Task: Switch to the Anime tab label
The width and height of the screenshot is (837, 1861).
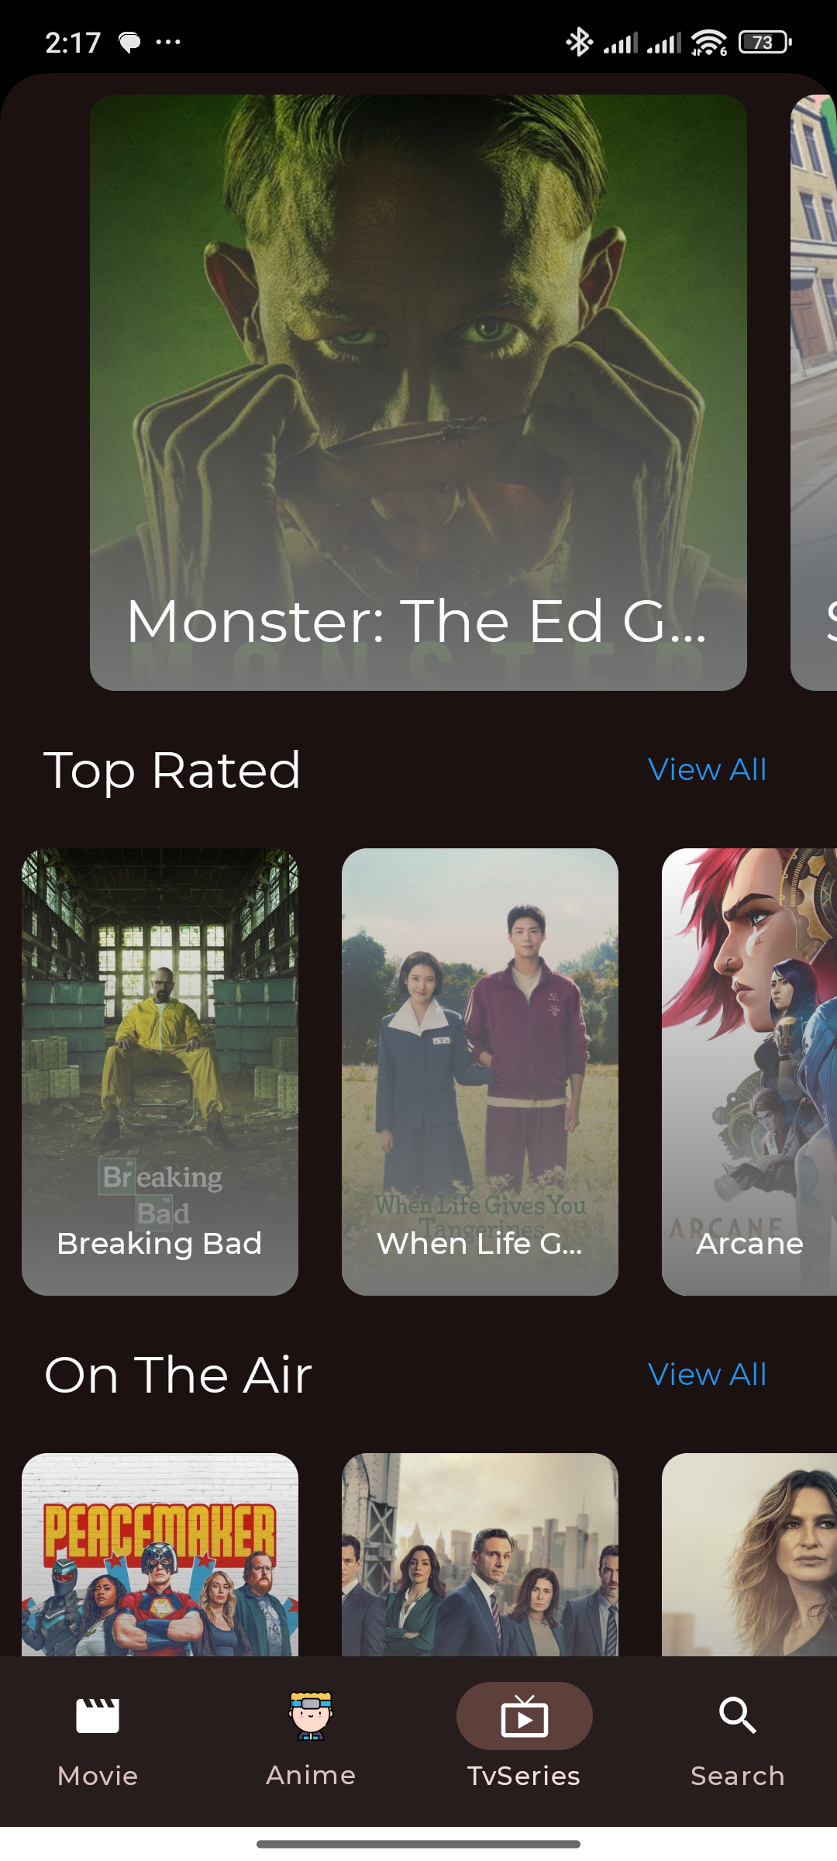Action: 311,1775
